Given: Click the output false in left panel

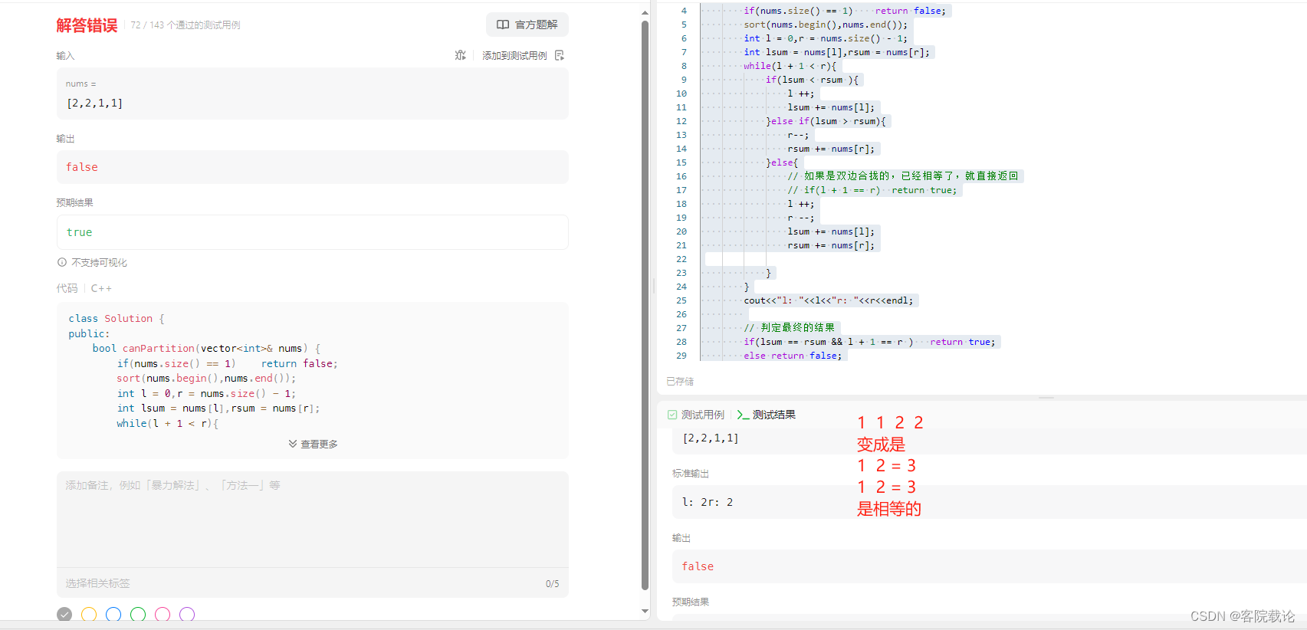Looking at the screenshot, I should tap(82, 167).
